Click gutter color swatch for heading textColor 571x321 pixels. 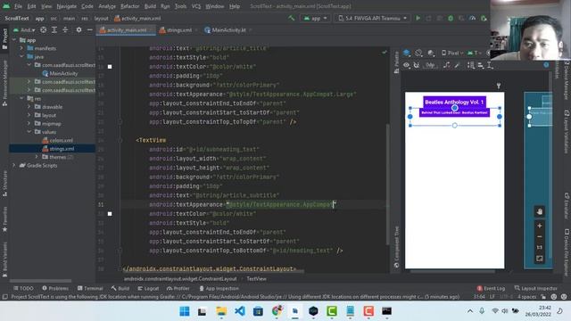click(110, 67)
